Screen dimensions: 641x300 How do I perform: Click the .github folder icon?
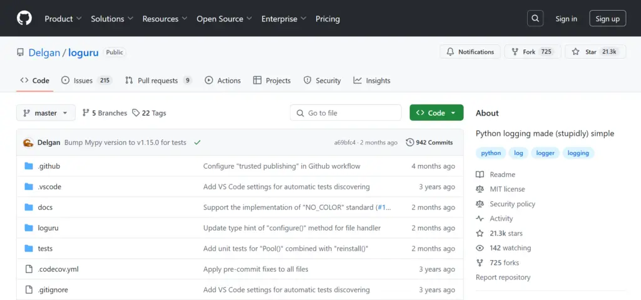click(x=29, y=166)
